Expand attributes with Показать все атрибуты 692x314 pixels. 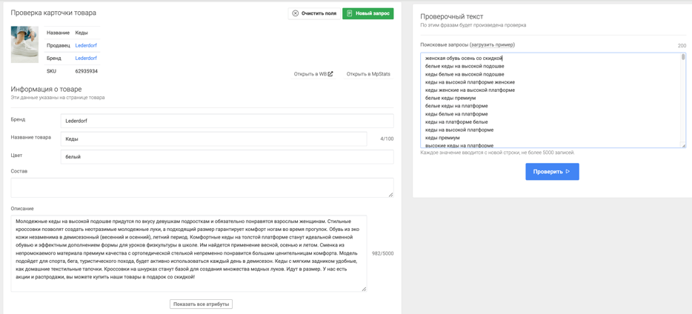(201, 304)
